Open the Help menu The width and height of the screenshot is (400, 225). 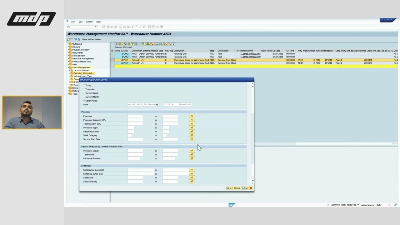(98, 22)
